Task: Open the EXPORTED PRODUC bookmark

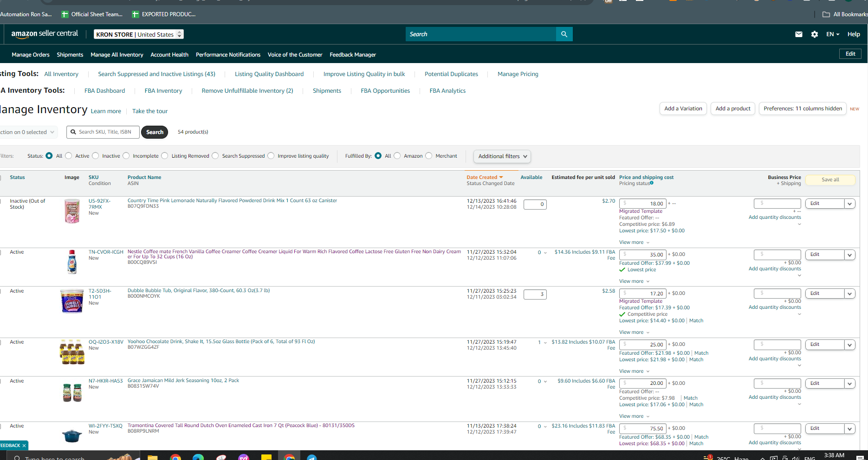Action: point(164,14)
